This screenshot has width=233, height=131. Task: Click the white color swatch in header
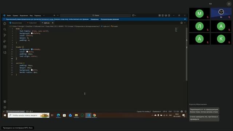coord(27,52)
